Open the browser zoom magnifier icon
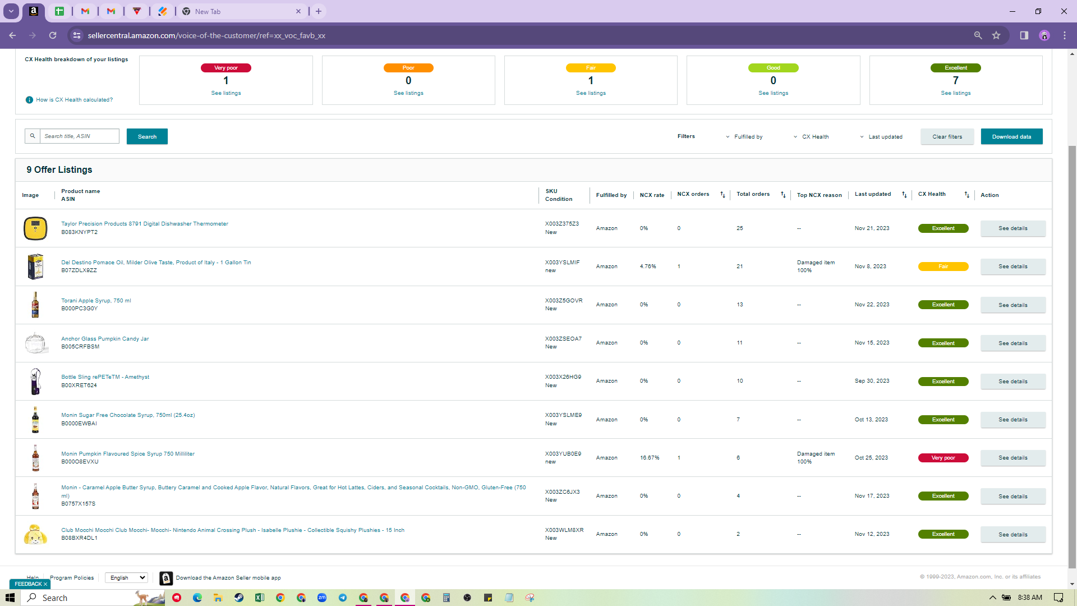 click(978, 35)
